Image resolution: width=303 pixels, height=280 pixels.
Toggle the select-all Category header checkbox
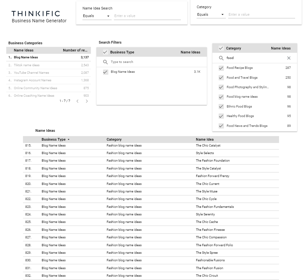tap(221, 48)
